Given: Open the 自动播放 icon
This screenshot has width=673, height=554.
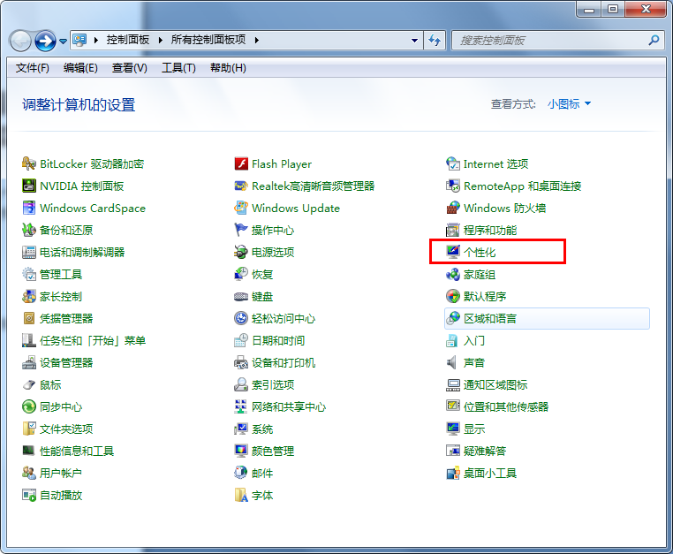Looking at the screenshot, I should (x=29, y=495).
